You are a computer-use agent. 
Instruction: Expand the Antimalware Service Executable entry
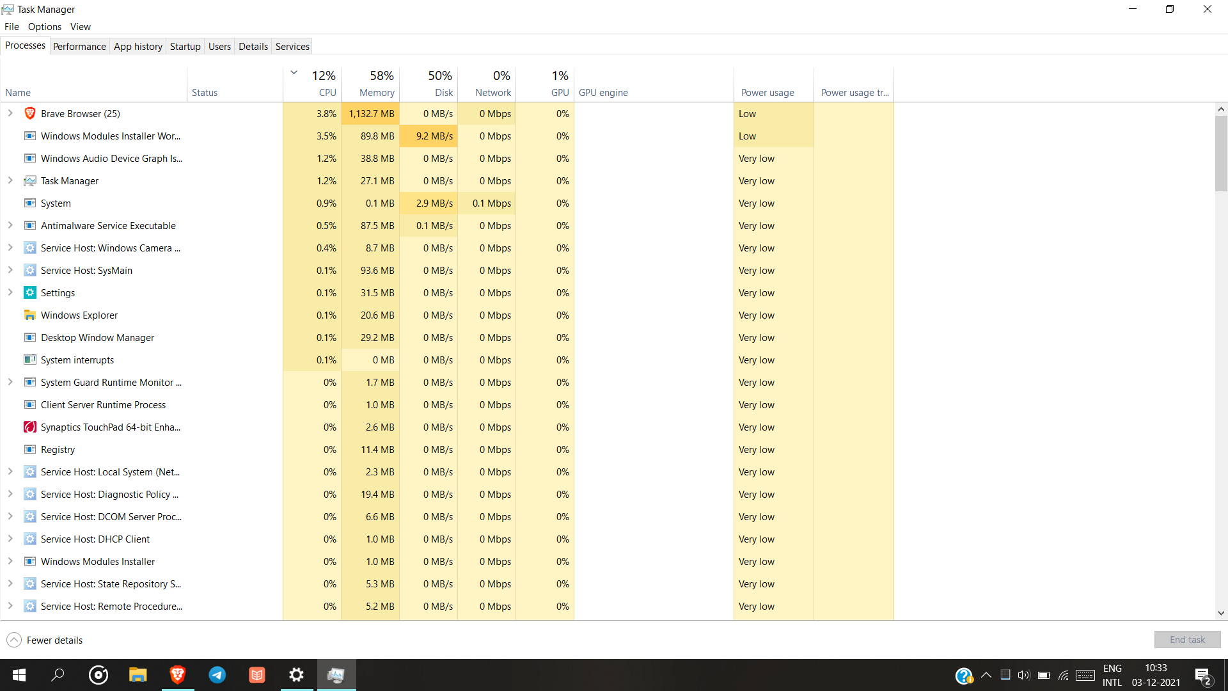tap(10, 225)
